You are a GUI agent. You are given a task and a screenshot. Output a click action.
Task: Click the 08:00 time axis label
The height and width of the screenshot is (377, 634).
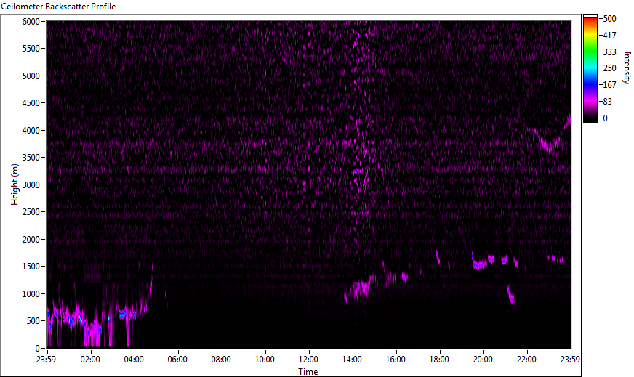221,360
